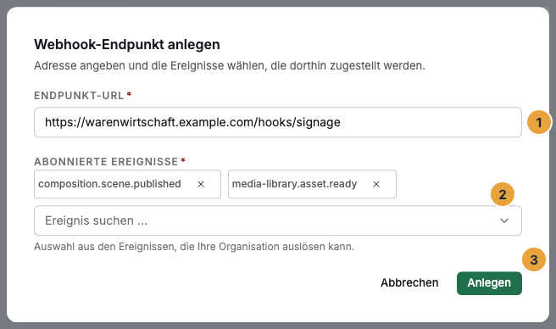
Task: Confirm with the Anlegen button
Action: click(489, 283)
